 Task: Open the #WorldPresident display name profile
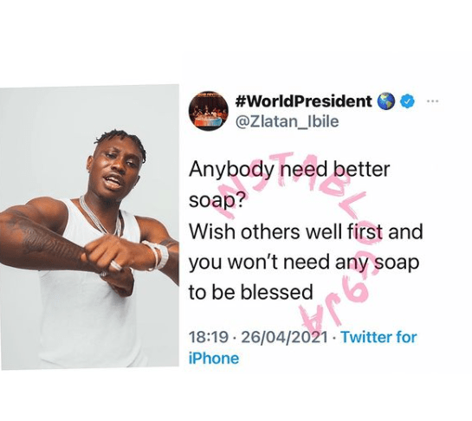[x=303, y=101]
